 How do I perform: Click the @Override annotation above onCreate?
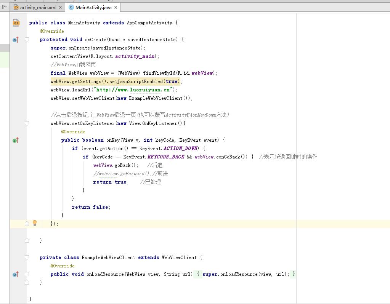pyautogui.click(x=52, y=31)
